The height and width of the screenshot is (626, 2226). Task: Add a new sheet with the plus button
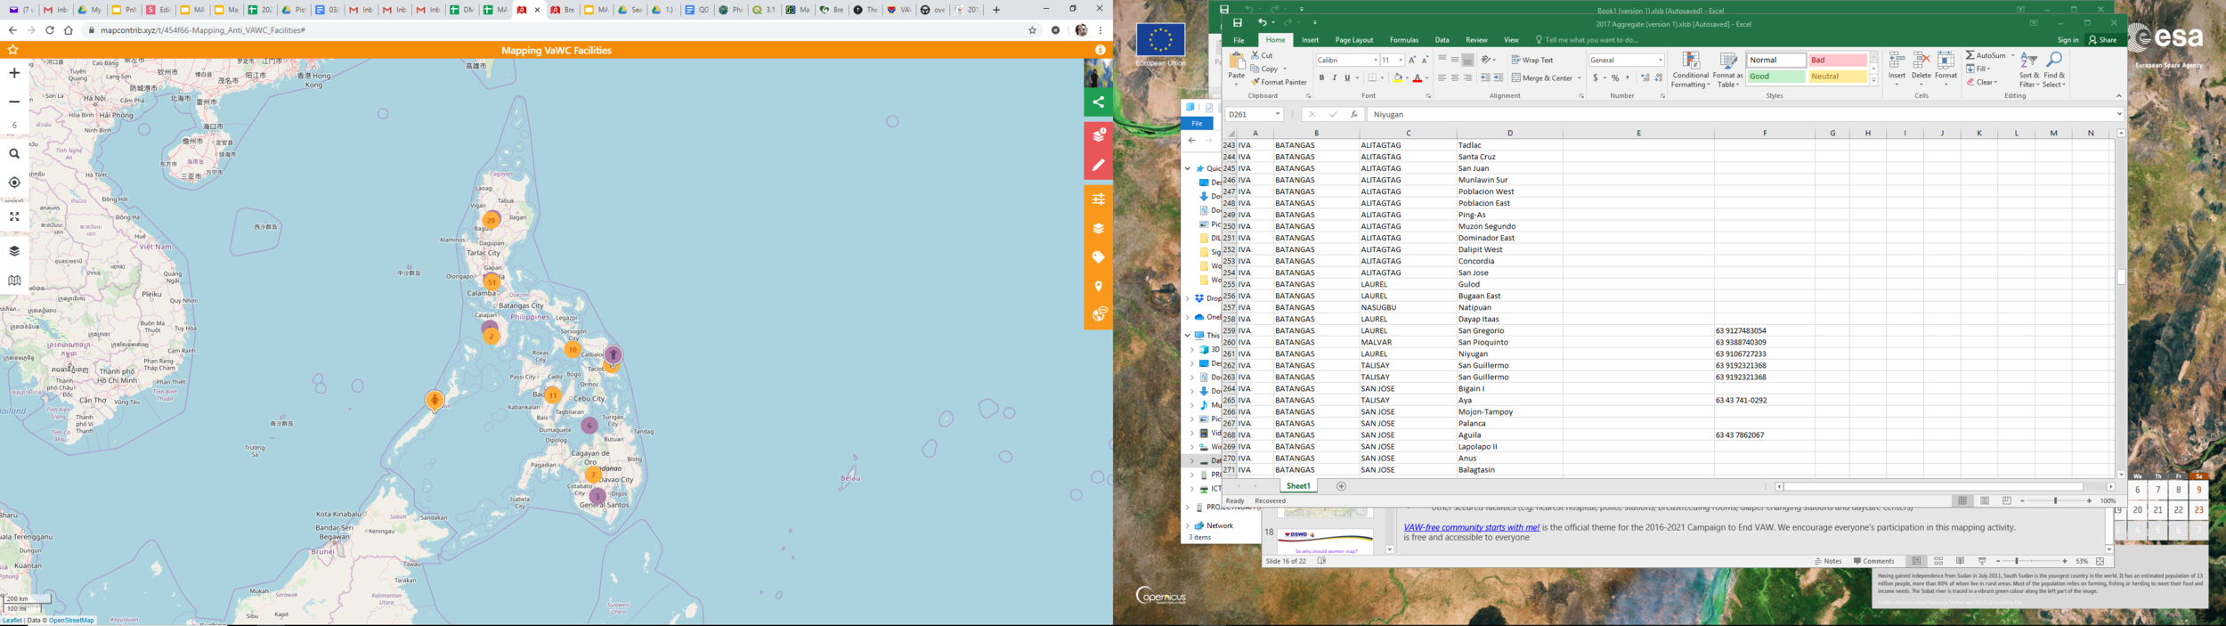tap(1341, 486)
